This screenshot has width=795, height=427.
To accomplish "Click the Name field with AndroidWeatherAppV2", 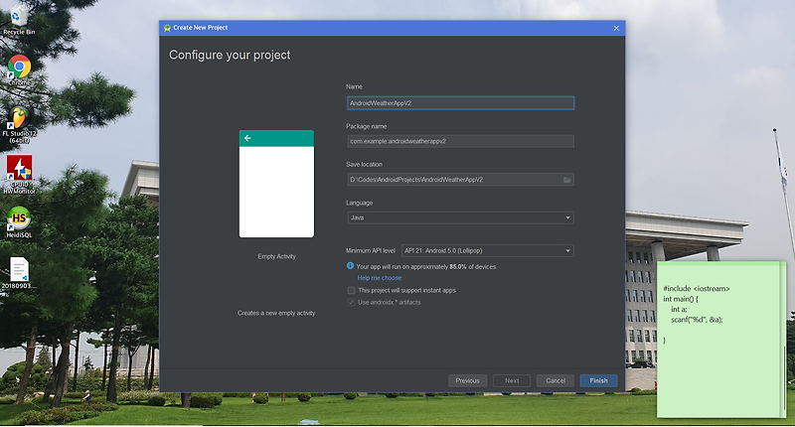I will 460,103.
